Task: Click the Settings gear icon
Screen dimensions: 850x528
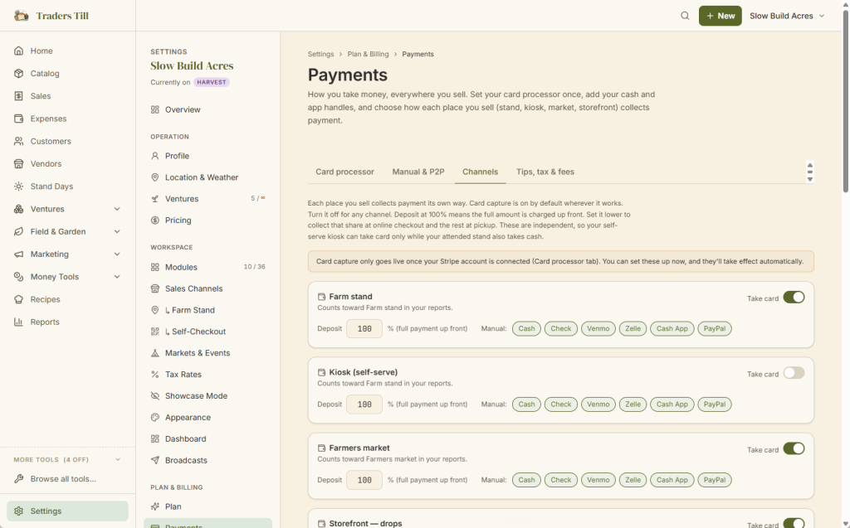Action: 18,511
